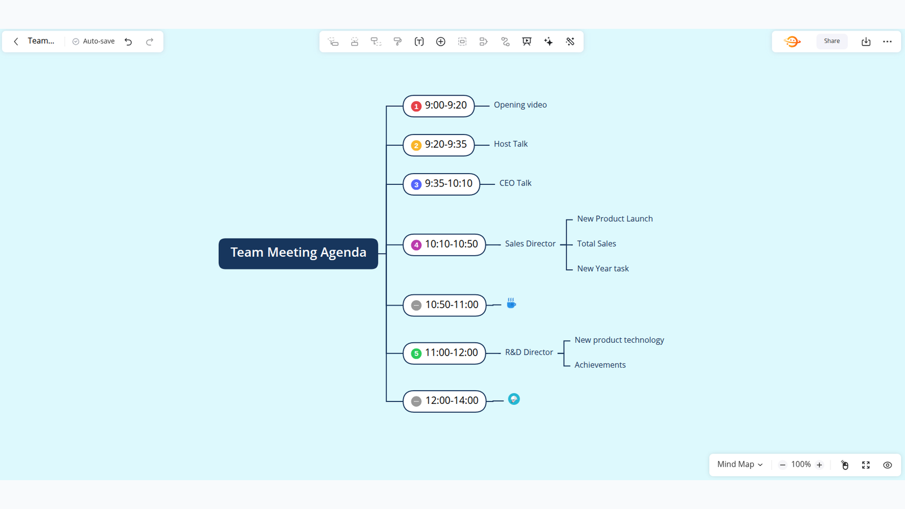Viewport: 905px width, 509px height.
Task: Click blue priority 3 marker
Action: point(416,184)
